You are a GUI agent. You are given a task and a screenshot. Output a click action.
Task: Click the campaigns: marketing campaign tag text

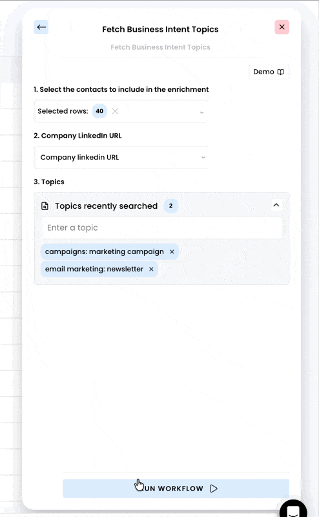pyautogui.click(x=105, y=251)
